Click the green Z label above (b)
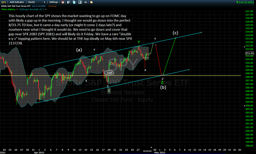256x154 pixels. [x=162, y=83]
